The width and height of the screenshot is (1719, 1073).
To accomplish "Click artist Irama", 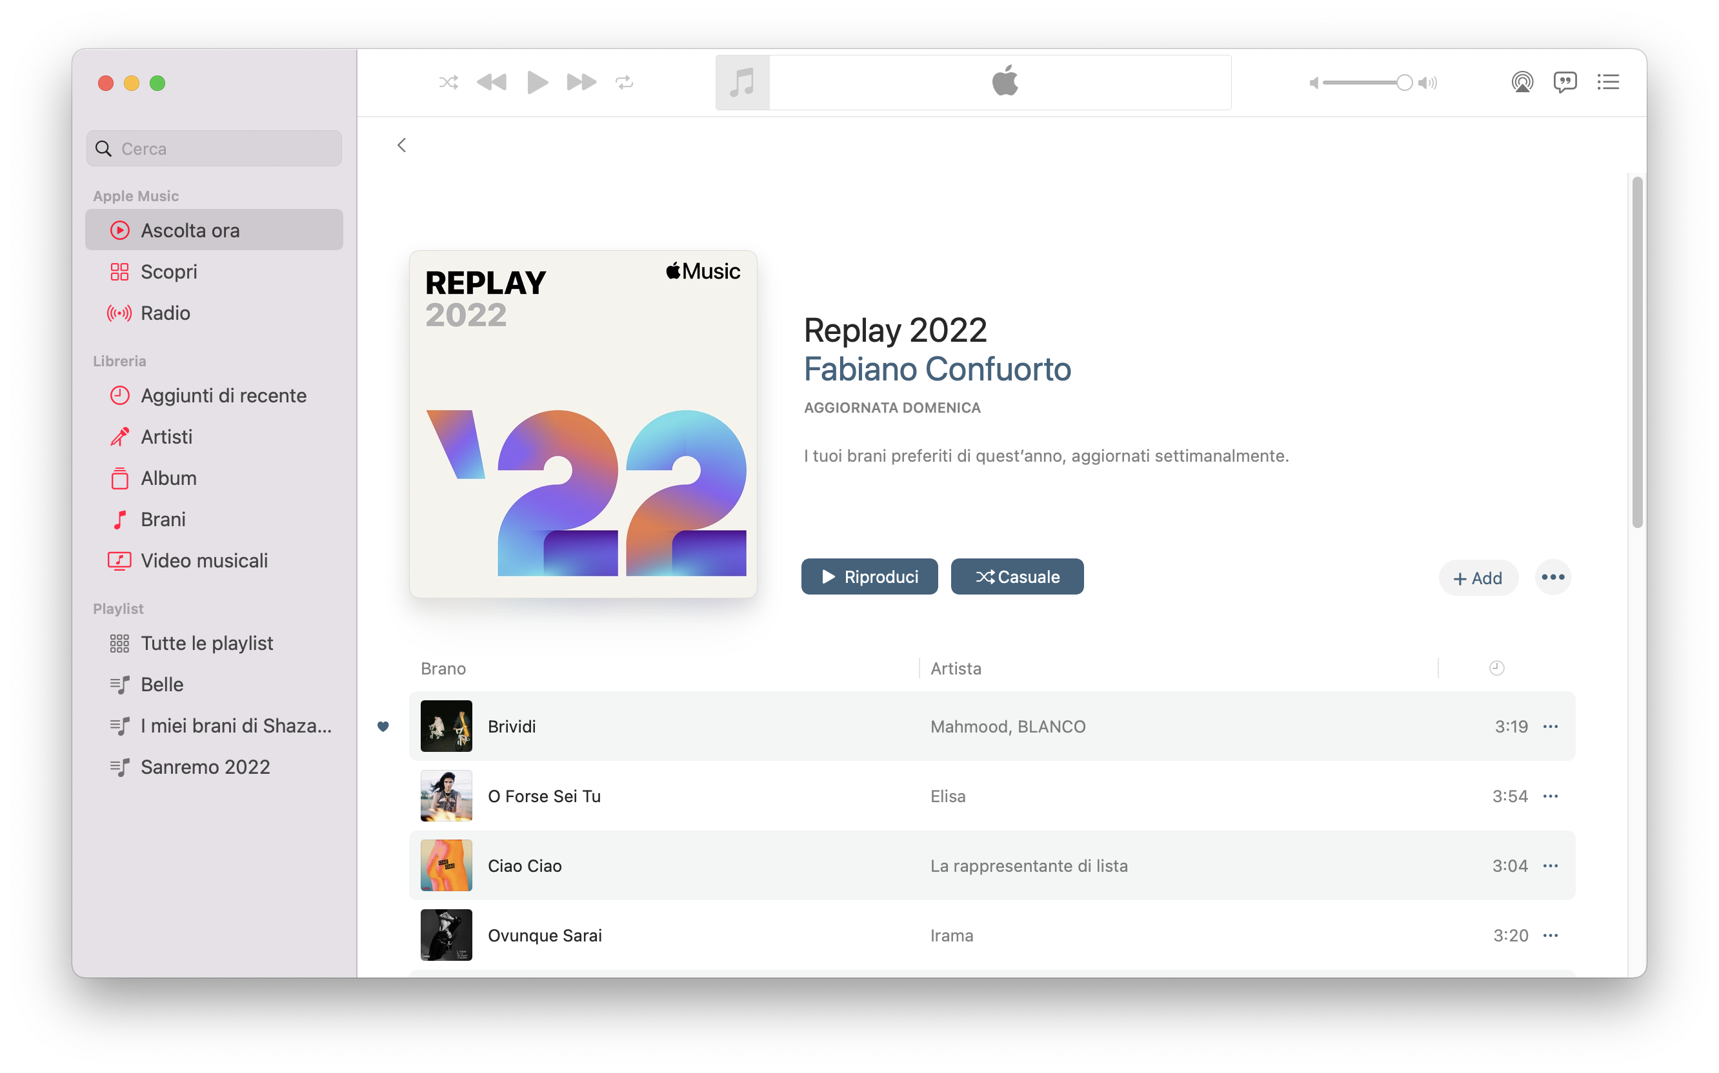I will [x=952, y=934].
